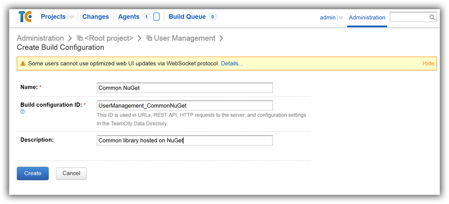Click the search magnifier icon
The image size is (449, 204).
click(432, 17)
